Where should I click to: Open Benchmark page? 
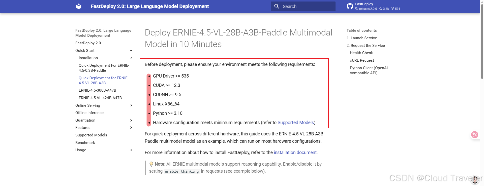click(85, 143)
